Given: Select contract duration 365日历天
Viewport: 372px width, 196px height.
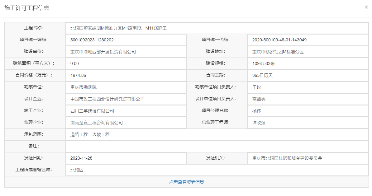Looking at the screenshot, I should [x=262, y=75].
